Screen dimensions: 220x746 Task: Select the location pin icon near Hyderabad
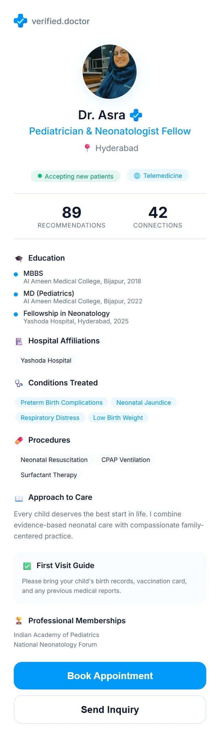[x=87, y=148]
